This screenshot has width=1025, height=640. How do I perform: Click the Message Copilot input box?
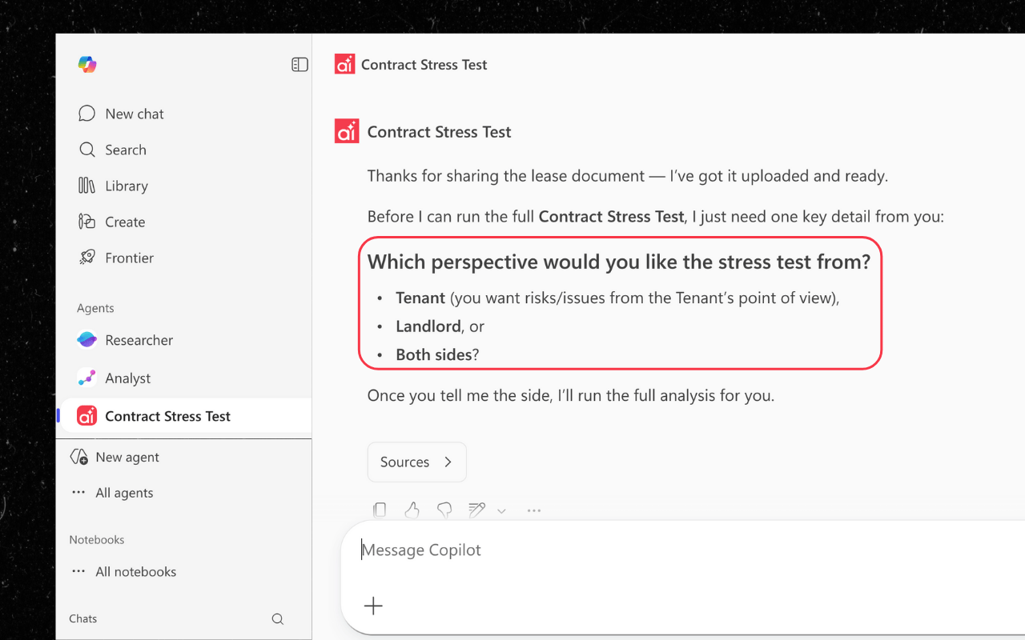[480, 550]
